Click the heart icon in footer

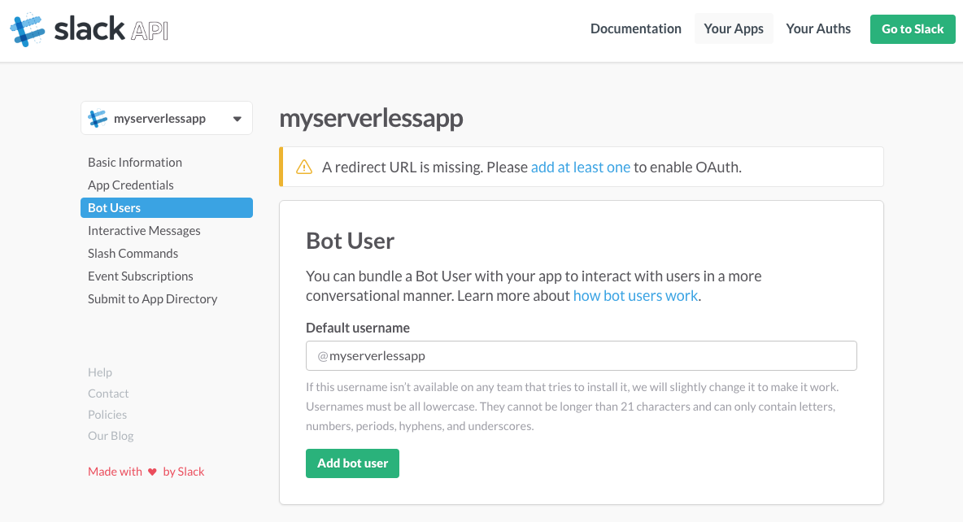pos(152,472)
